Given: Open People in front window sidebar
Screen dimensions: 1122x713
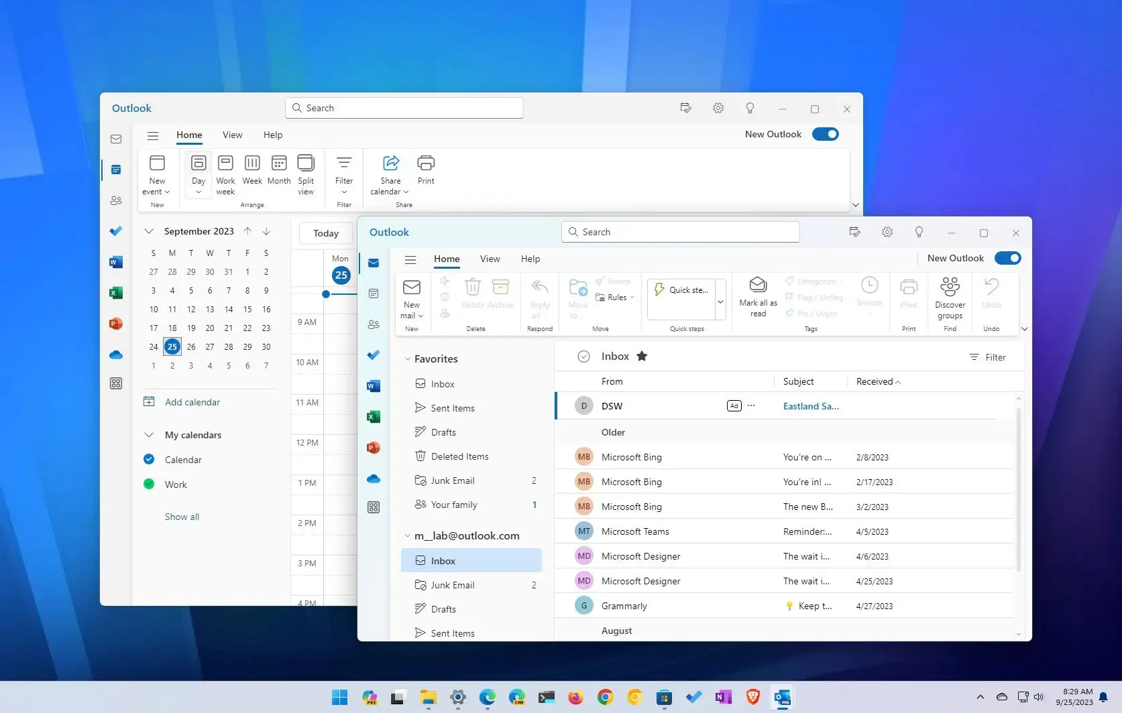Looking at the screenshot, I should 374,324.
